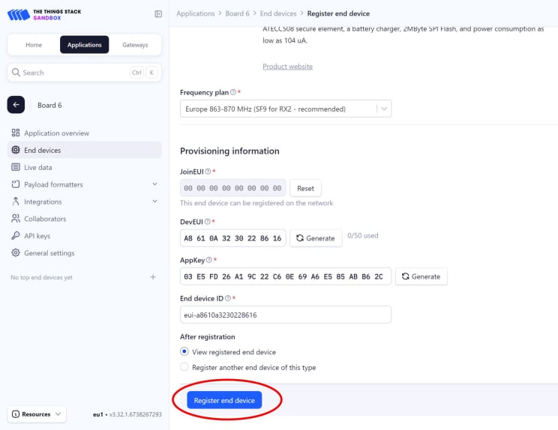The height and width of the screenshot is (430, 558).
Task: Go to Applications breadcrumb
Action: (x=196, y=13)
